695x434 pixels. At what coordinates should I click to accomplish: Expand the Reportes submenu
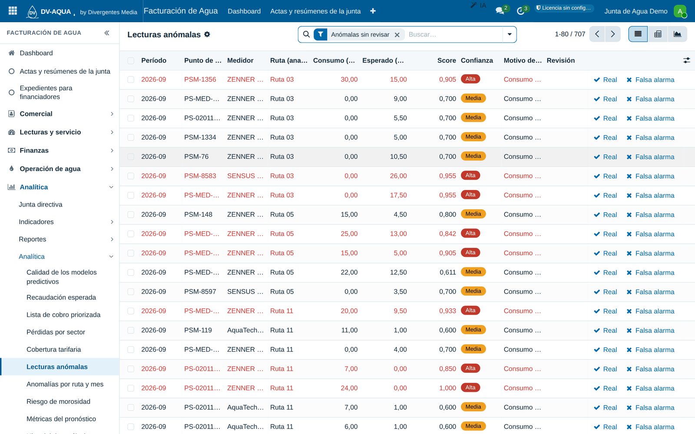coord(60,239)
